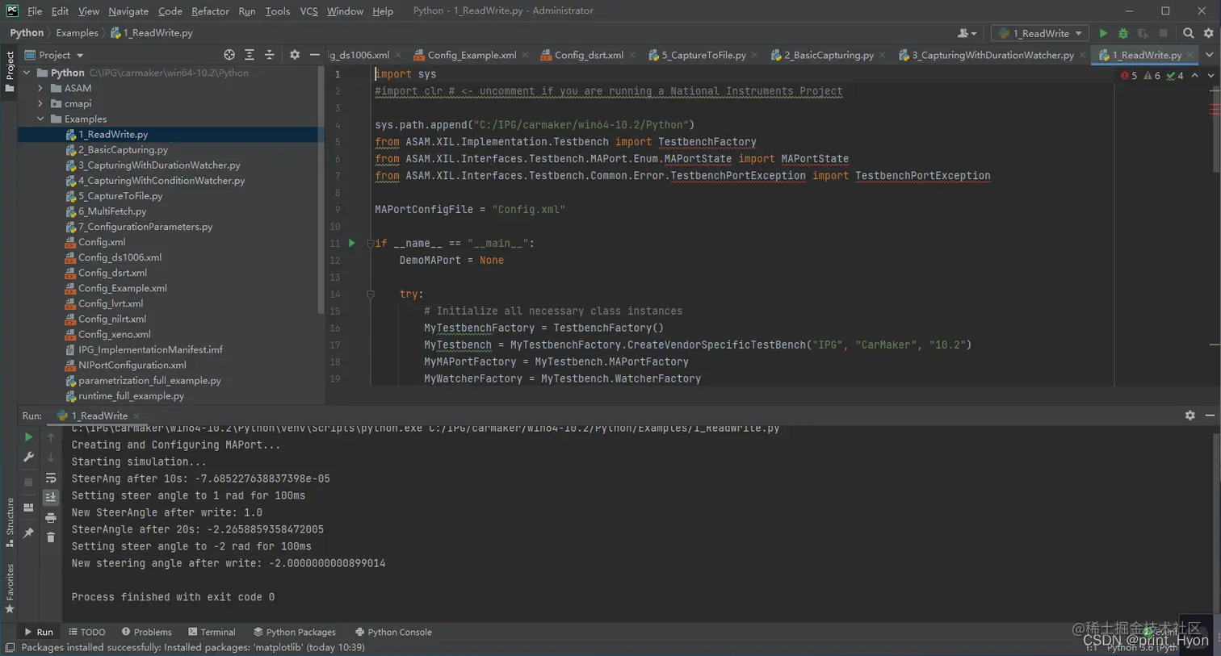The width and height of the screenshot is (1221, 656).
Task: Open Python Packages tool window
Action: (x=295, y=632)
